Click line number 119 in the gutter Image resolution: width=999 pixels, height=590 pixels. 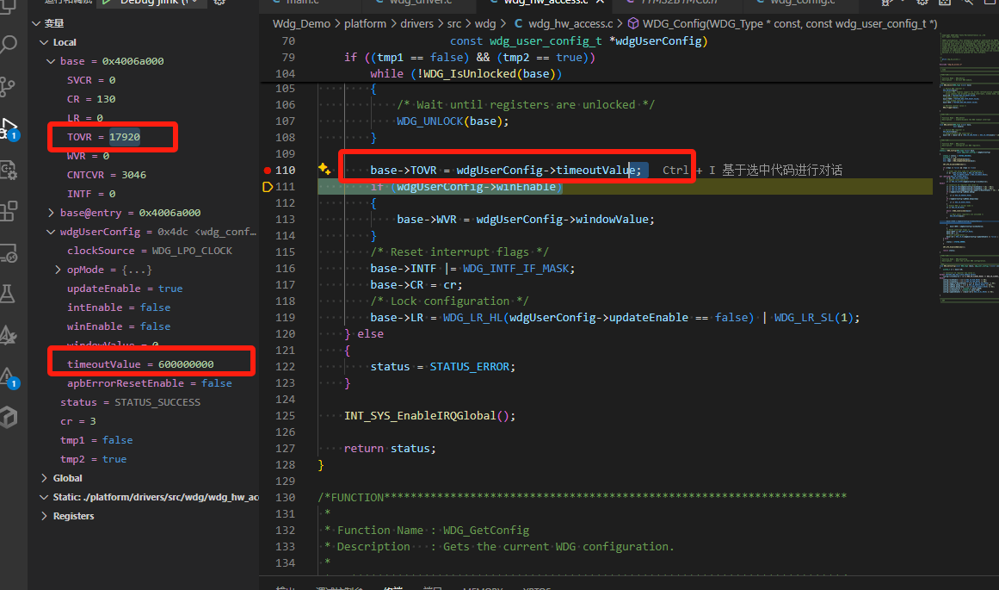pyautogui.click(x=285, y=318)
